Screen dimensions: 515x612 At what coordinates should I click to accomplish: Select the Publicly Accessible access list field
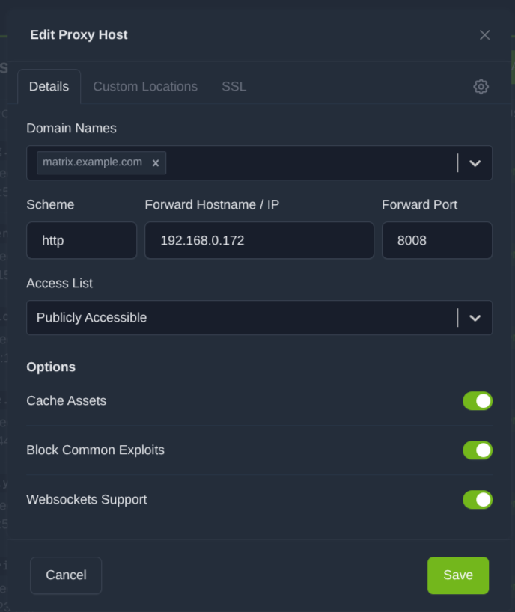240,318
